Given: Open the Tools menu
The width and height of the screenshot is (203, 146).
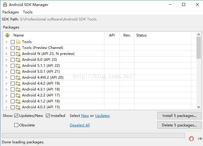Looking at the screenshot, I should point(28,12).
